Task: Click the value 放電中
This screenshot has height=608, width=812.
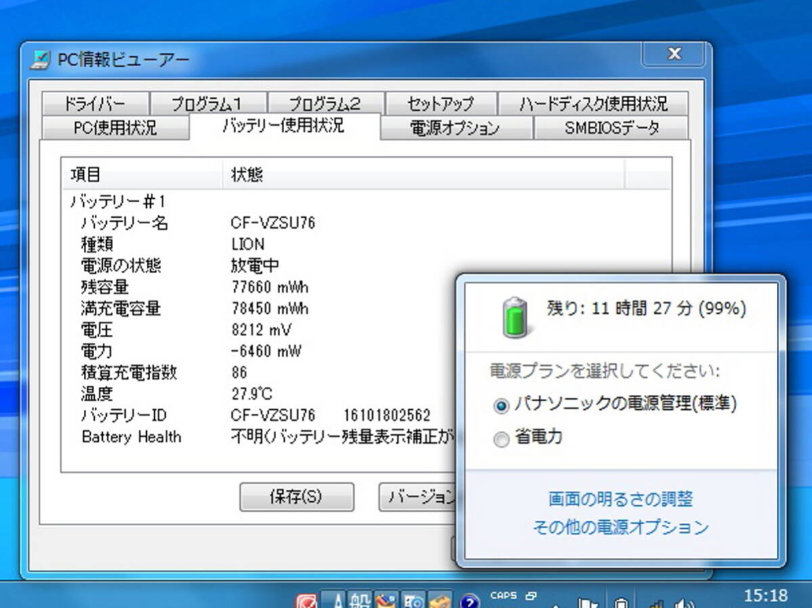Action: 255,265
